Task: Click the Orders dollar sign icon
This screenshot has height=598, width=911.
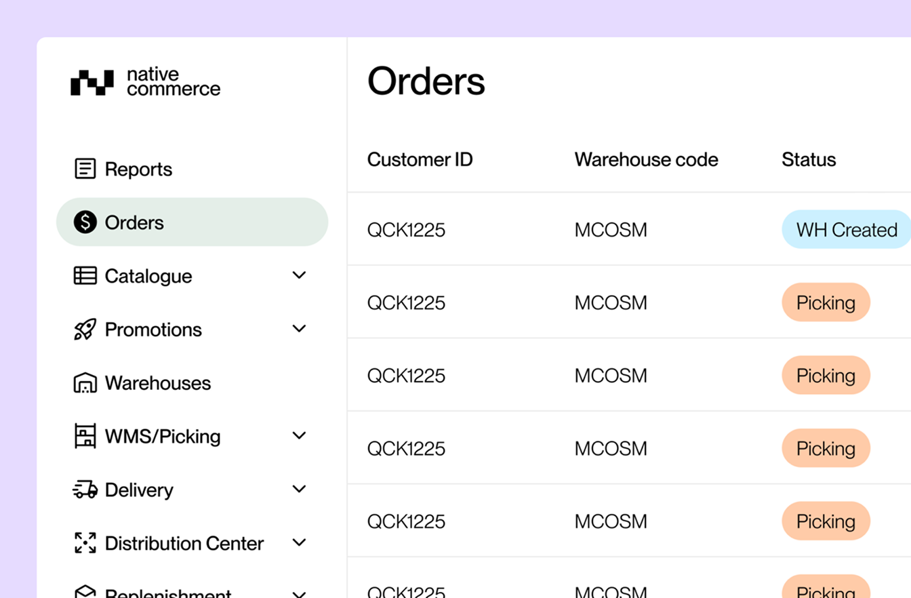Action: tap(84, 221)
